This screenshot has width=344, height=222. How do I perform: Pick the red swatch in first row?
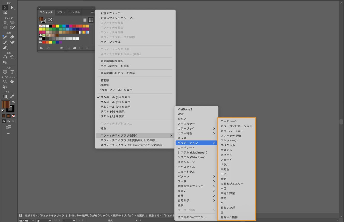[x=54, y=26]
